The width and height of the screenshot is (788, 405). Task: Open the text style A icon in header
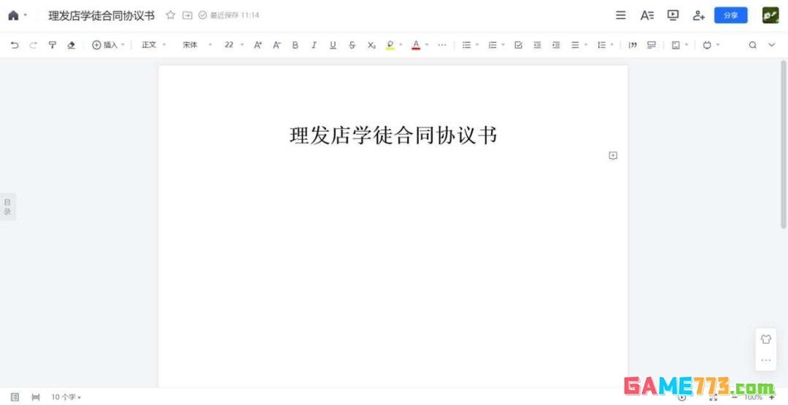(646, 15)
